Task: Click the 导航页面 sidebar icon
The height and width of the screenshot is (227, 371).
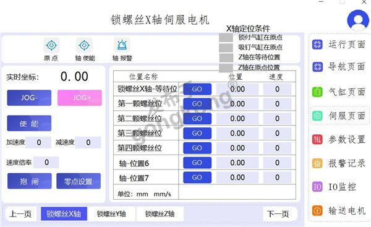Action: (317, 67)
